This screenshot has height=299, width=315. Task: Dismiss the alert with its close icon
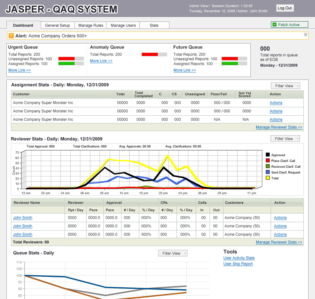click(305, 35)
